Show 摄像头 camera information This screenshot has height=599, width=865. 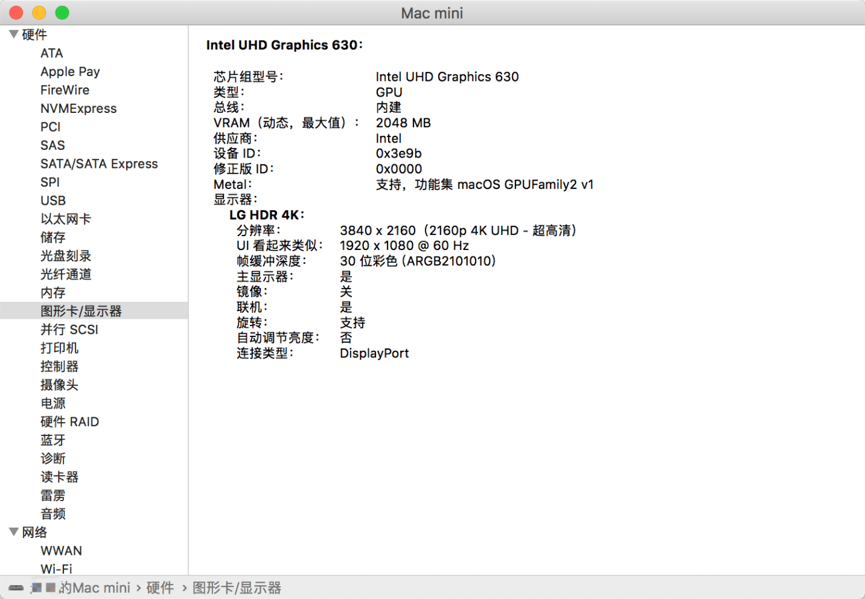click(x=59, y=385)
